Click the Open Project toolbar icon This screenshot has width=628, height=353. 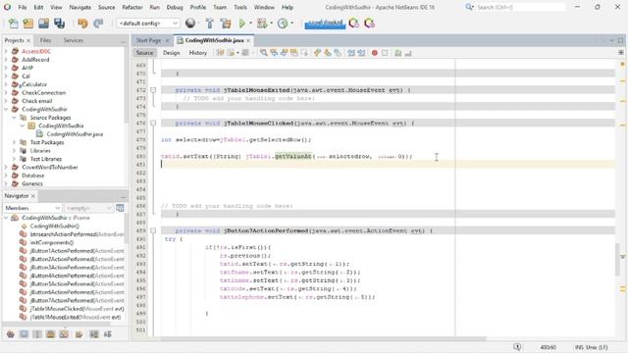point(43,24)
